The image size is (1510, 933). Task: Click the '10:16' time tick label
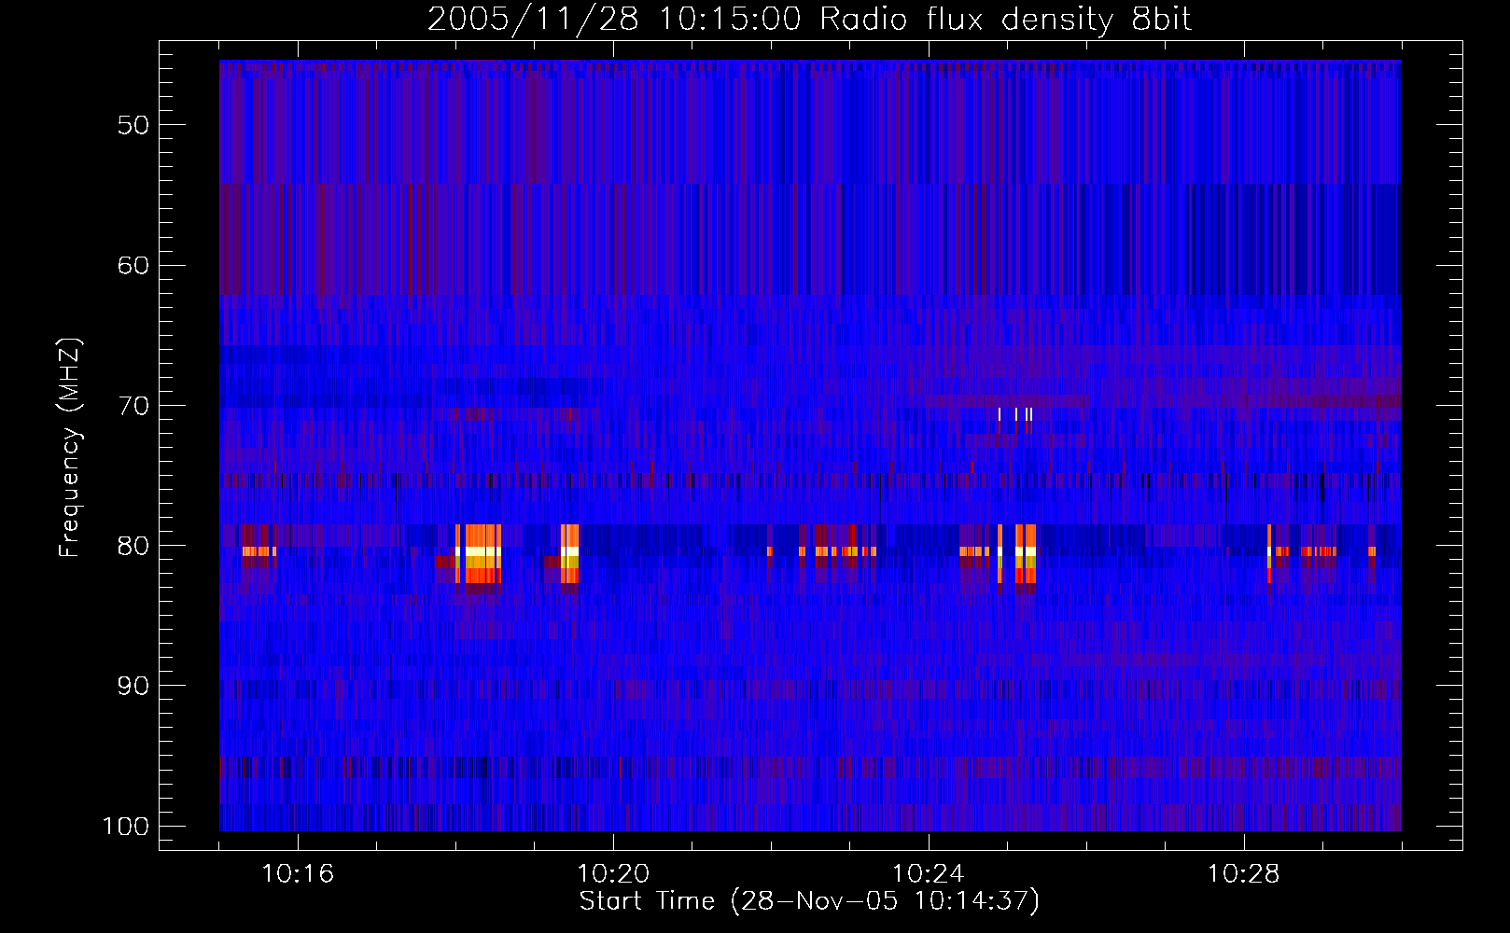(298, 874)
